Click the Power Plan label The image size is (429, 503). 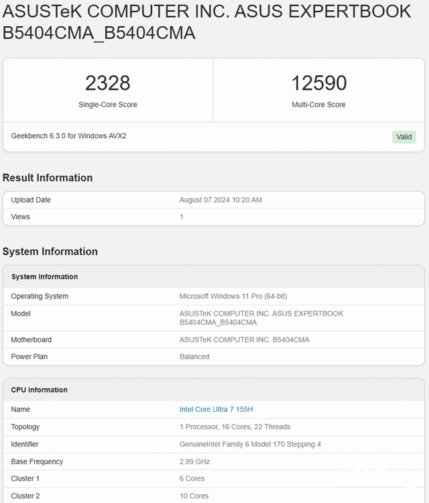29,357
